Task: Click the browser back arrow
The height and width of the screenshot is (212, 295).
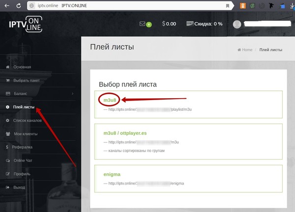Action: [7, 5]
